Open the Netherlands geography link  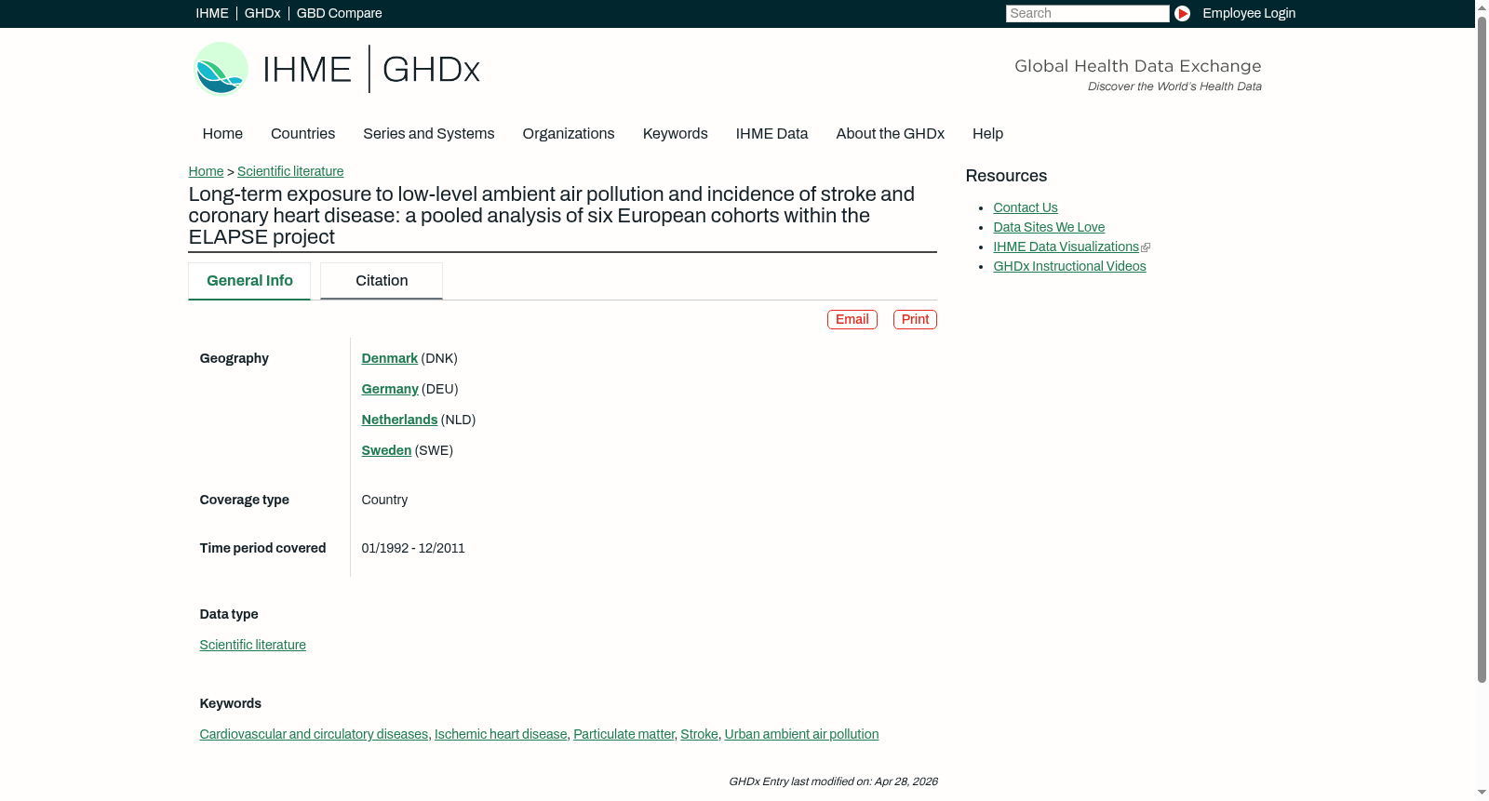(399, 420)
